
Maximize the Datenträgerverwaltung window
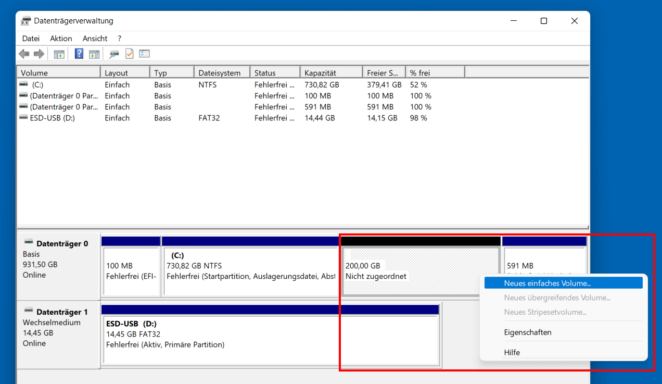click(x=544, y=21)
